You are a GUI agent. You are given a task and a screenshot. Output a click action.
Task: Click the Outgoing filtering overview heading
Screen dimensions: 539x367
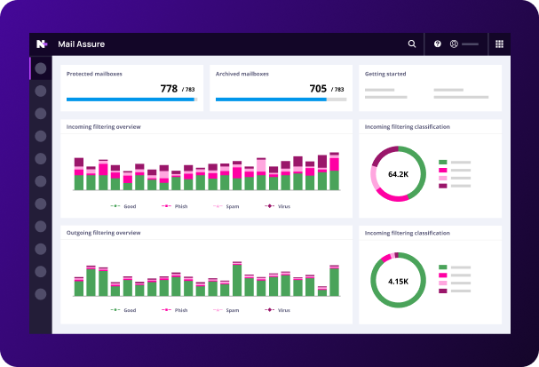pos(104,233)
